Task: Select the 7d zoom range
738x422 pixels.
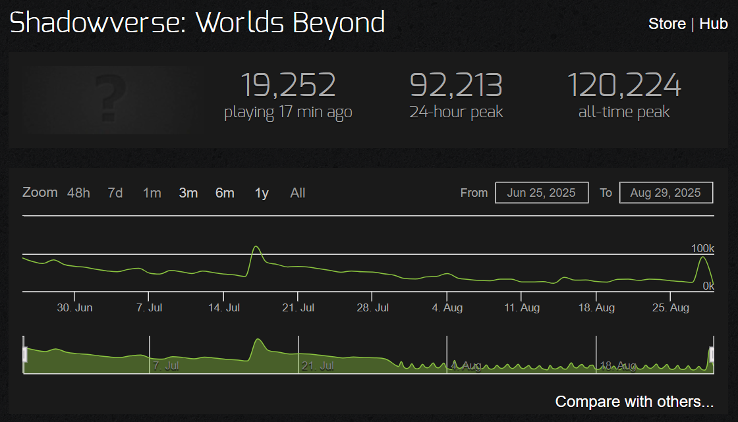Action: (x=115, y=193)
